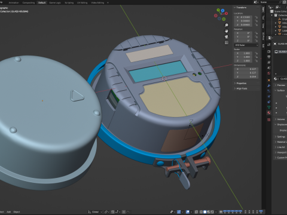The height and width of the screenshot is (215, 287).
Task: Open the Output properties tab
Action: (x=269, y=57)
